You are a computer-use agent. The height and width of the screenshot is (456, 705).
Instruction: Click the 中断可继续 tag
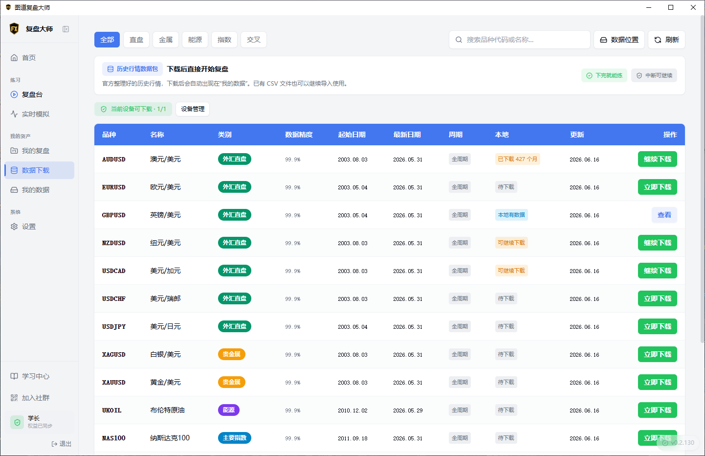(654, 75)
